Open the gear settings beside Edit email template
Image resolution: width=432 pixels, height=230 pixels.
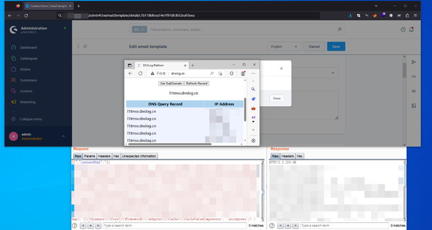[x=85, y=46]
